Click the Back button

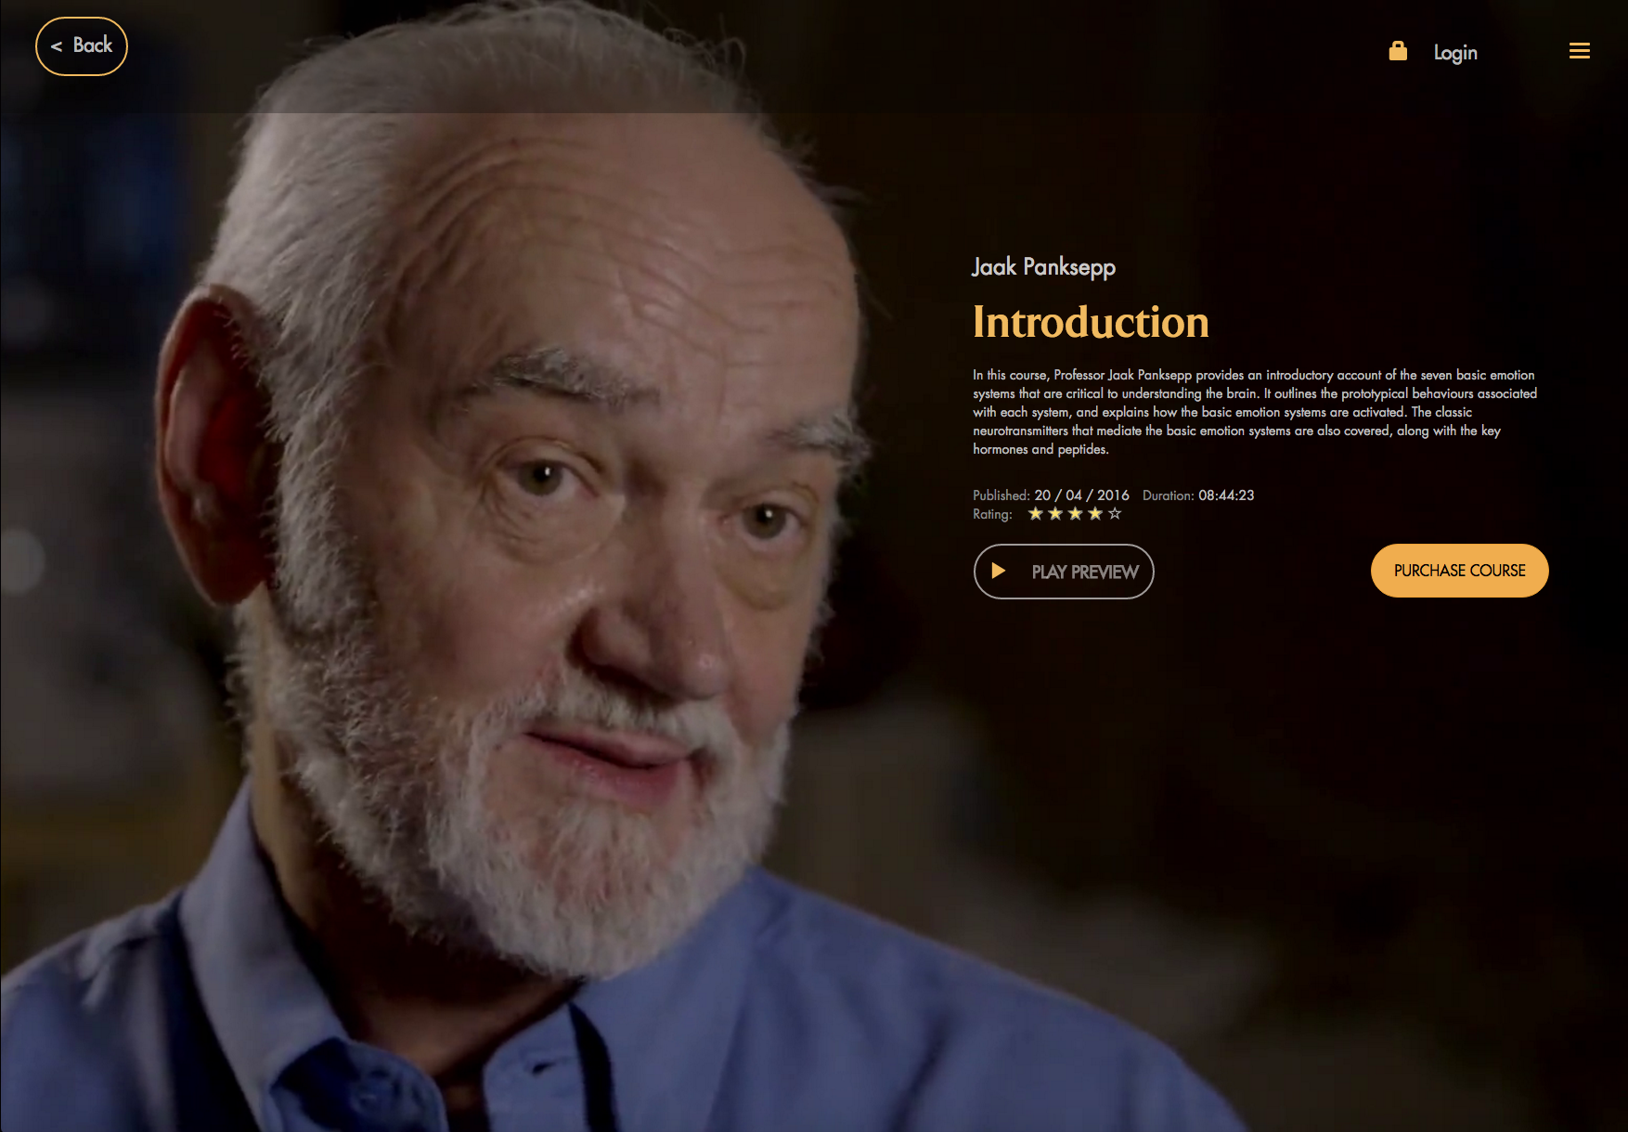pos(82,46)
